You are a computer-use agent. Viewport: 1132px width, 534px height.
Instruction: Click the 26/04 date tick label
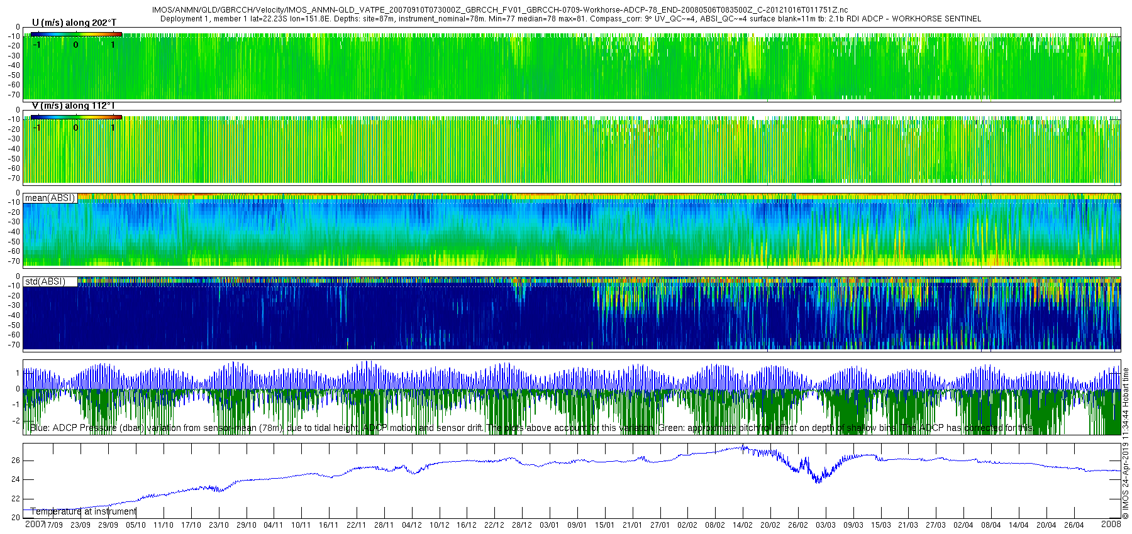[1074, 525]
